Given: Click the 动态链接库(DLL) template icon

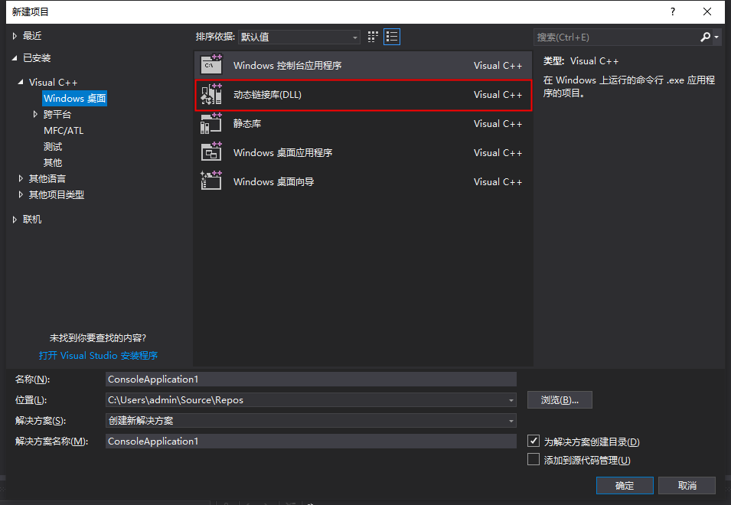Looking at the screenshot, I should pos(211,94).
